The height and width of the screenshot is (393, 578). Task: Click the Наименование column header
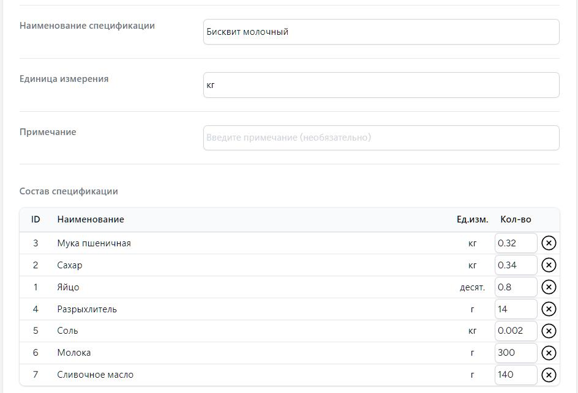[91, 219]
